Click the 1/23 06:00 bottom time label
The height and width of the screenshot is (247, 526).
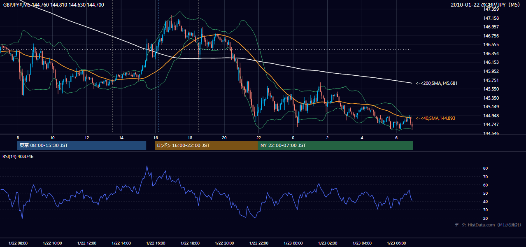click(x=396, y=243)
